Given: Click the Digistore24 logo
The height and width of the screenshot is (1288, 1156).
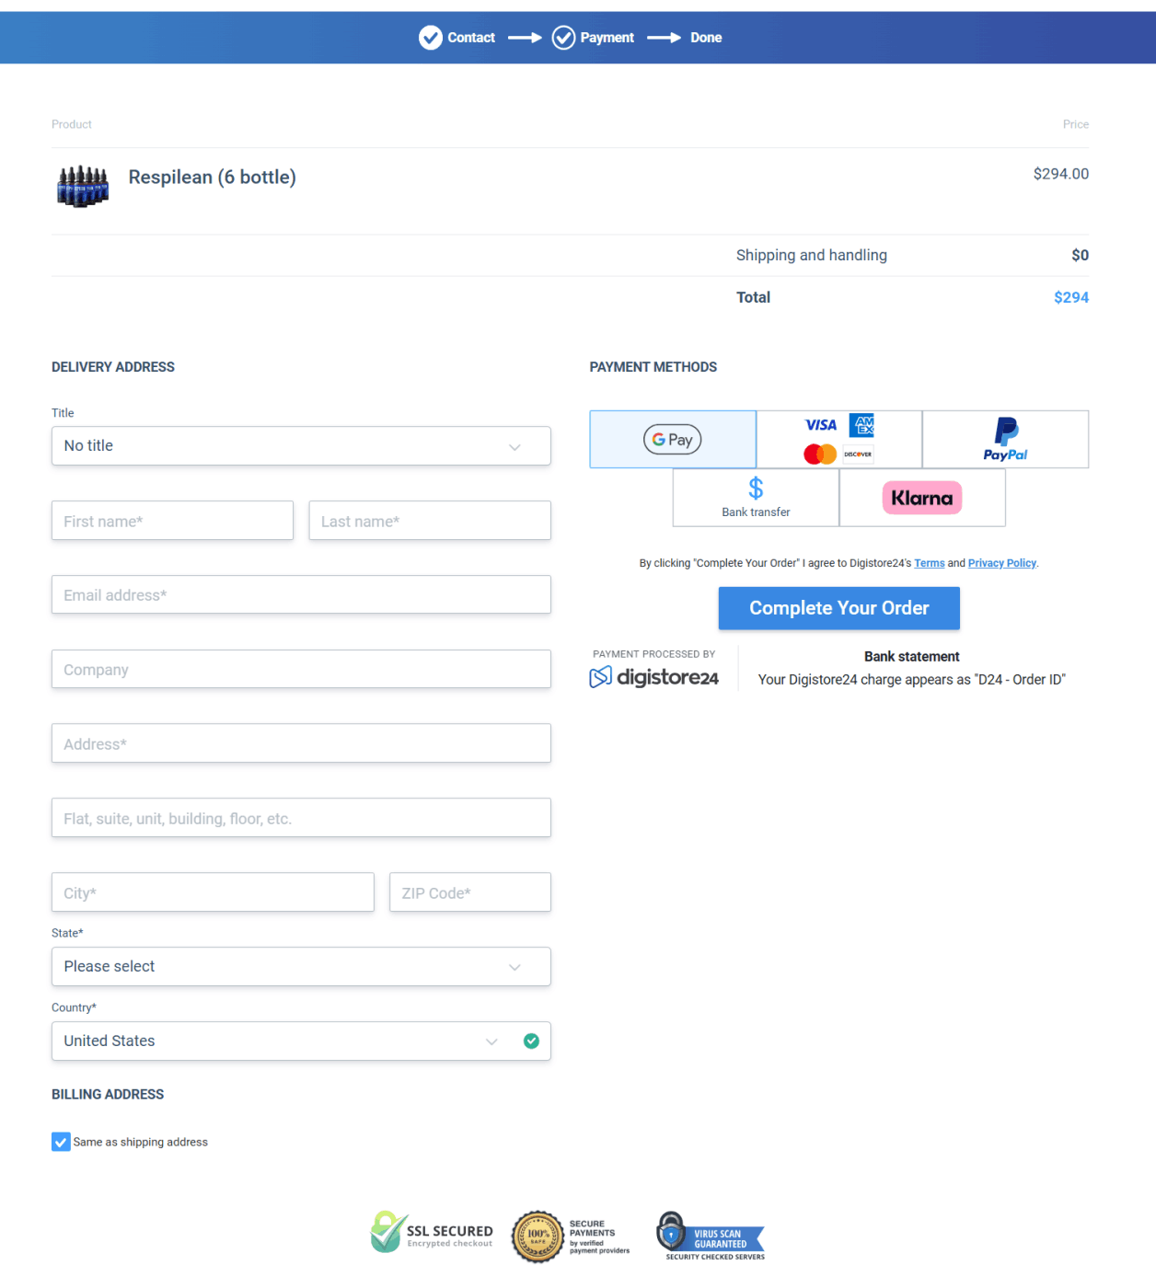Looking at the screenshot, I should 654,676.
